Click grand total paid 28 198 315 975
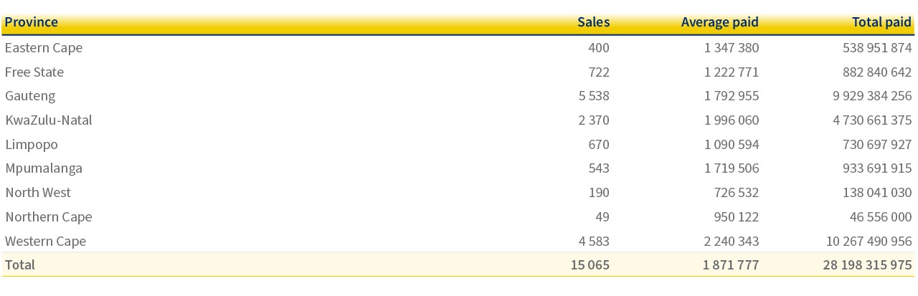The width and height of the screenshot is (918, 296). 868,264
